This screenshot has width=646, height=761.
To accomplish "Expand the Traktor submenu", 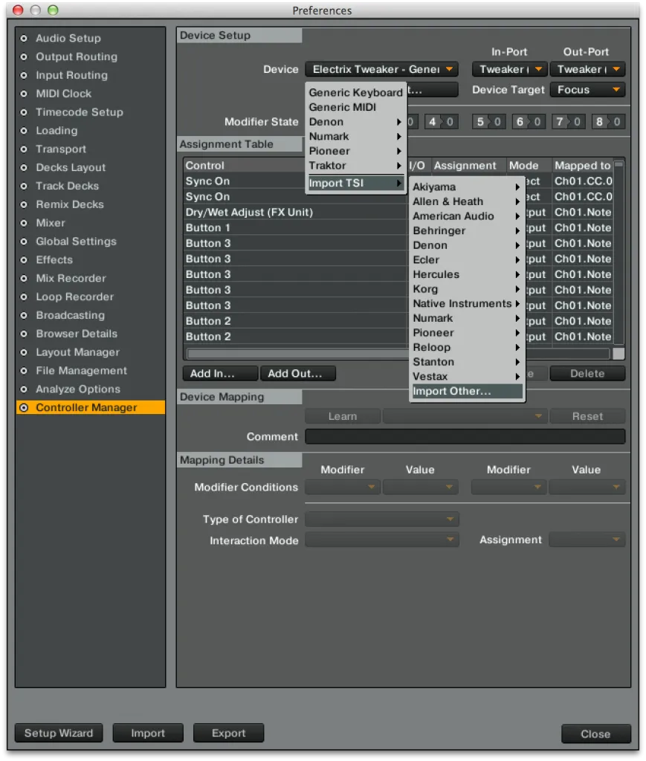I will click(356, 166).
